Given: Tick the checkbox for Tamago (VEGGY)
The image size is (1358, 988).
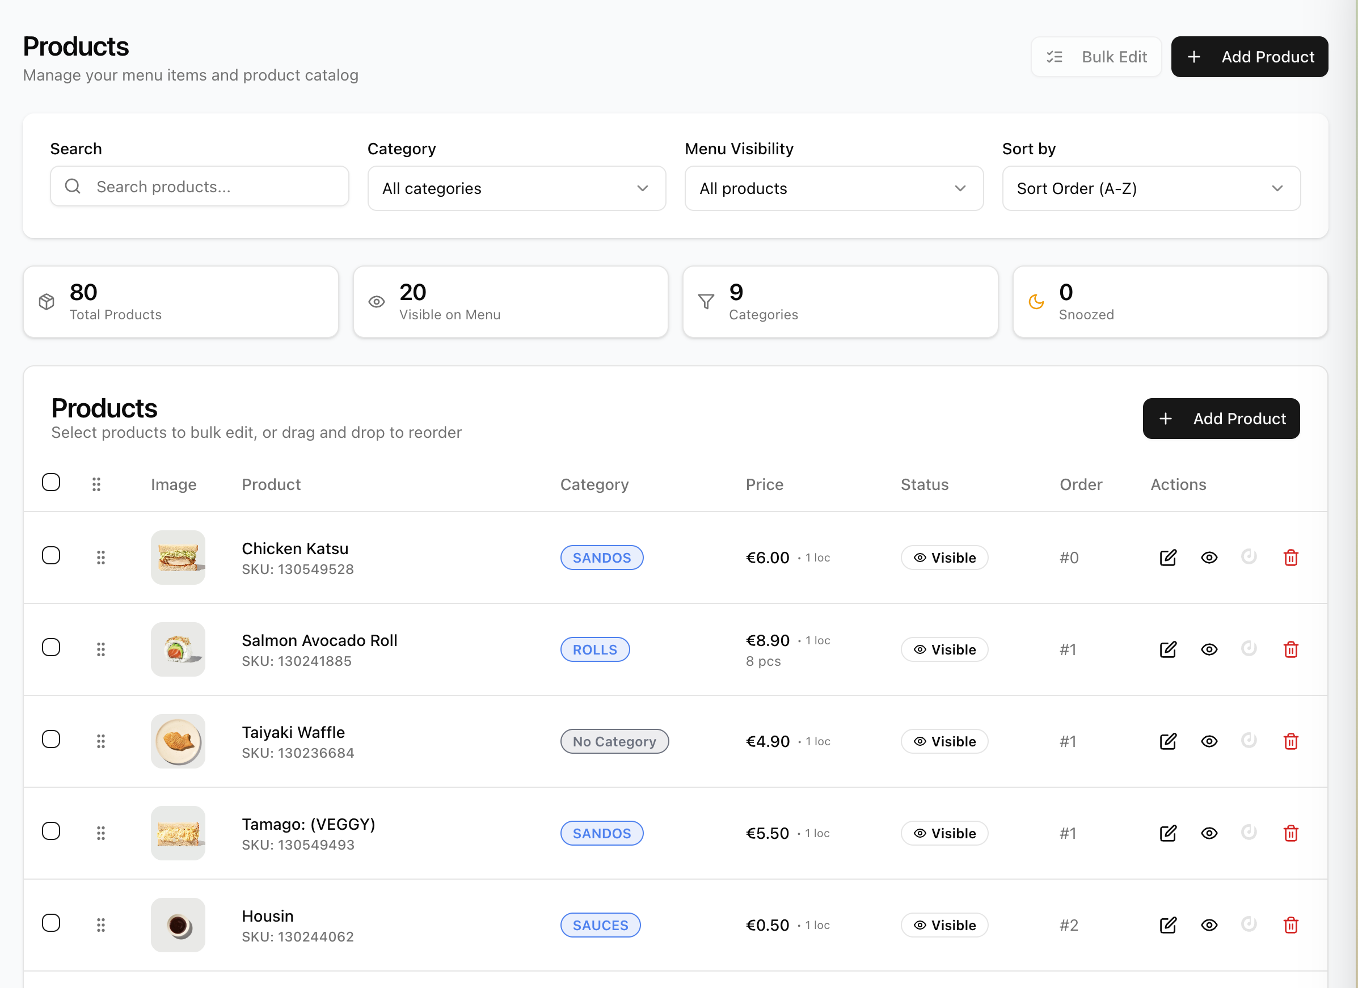Looking at the screenshot, I should pyautogui.click(x=51, y=830).
